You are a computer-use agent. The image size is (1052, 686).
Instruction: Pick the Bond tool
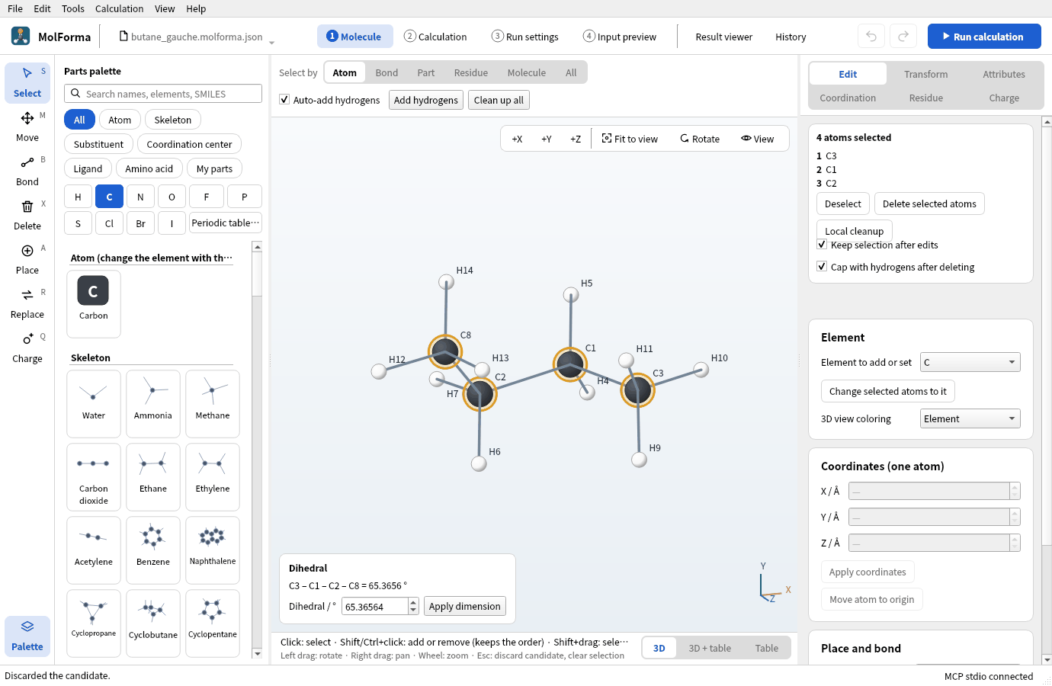point(27,171)
